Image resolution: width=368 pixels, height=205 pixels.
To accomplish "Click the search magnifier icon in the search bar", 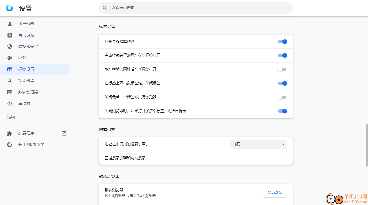I will click(x=105, y=8).
